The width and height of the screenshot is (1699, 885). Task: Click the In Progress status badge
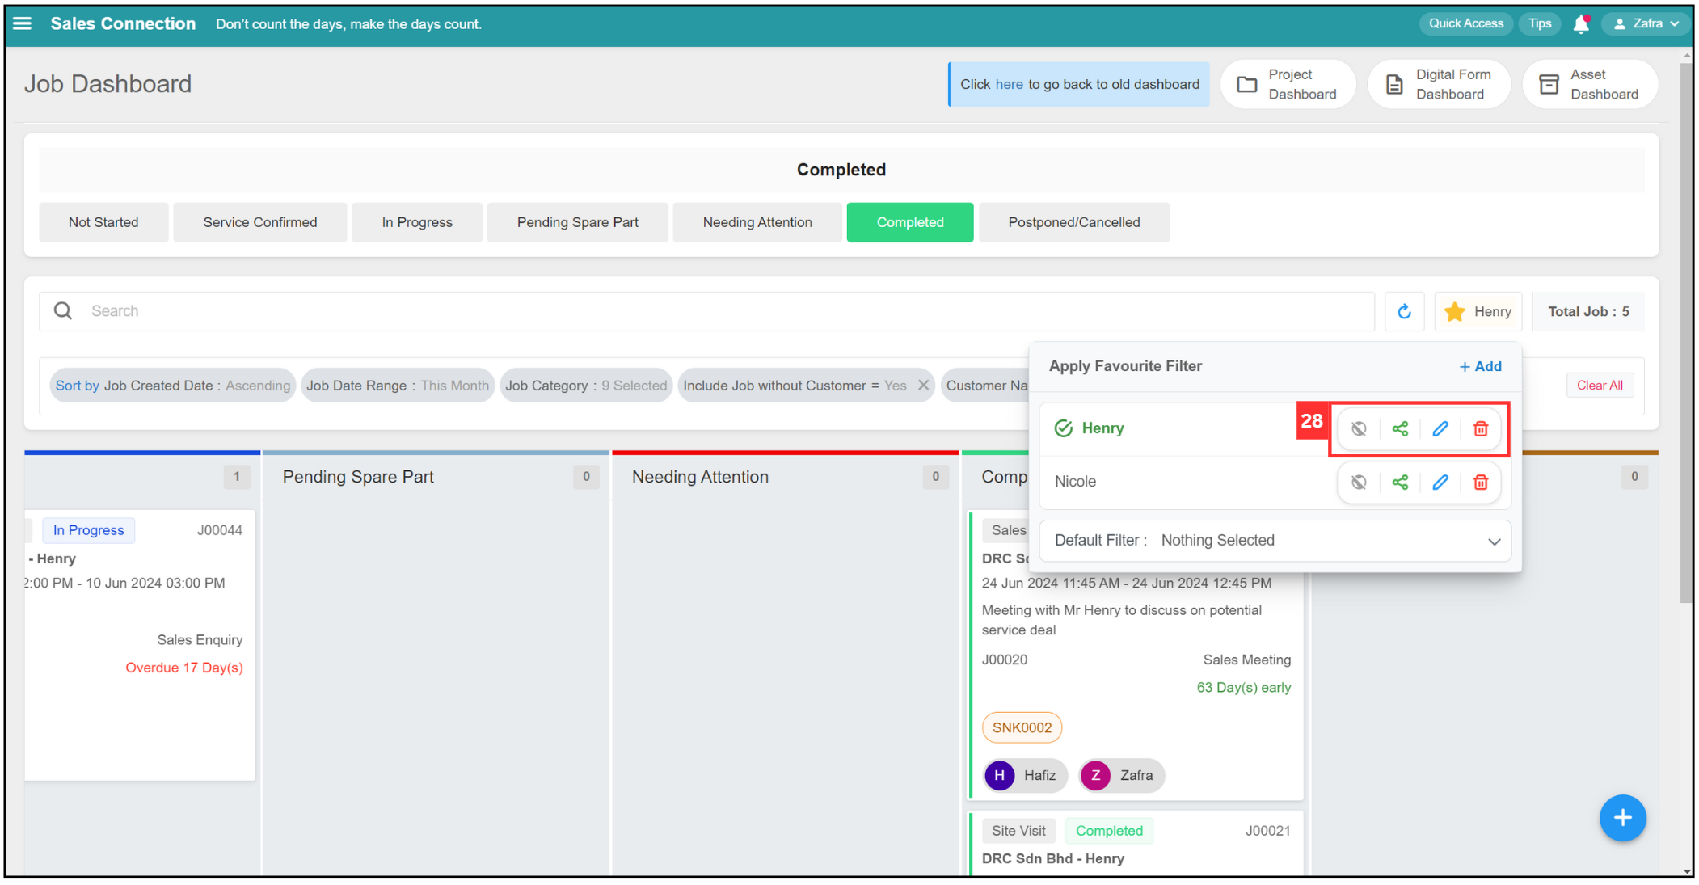coord(89,530)
